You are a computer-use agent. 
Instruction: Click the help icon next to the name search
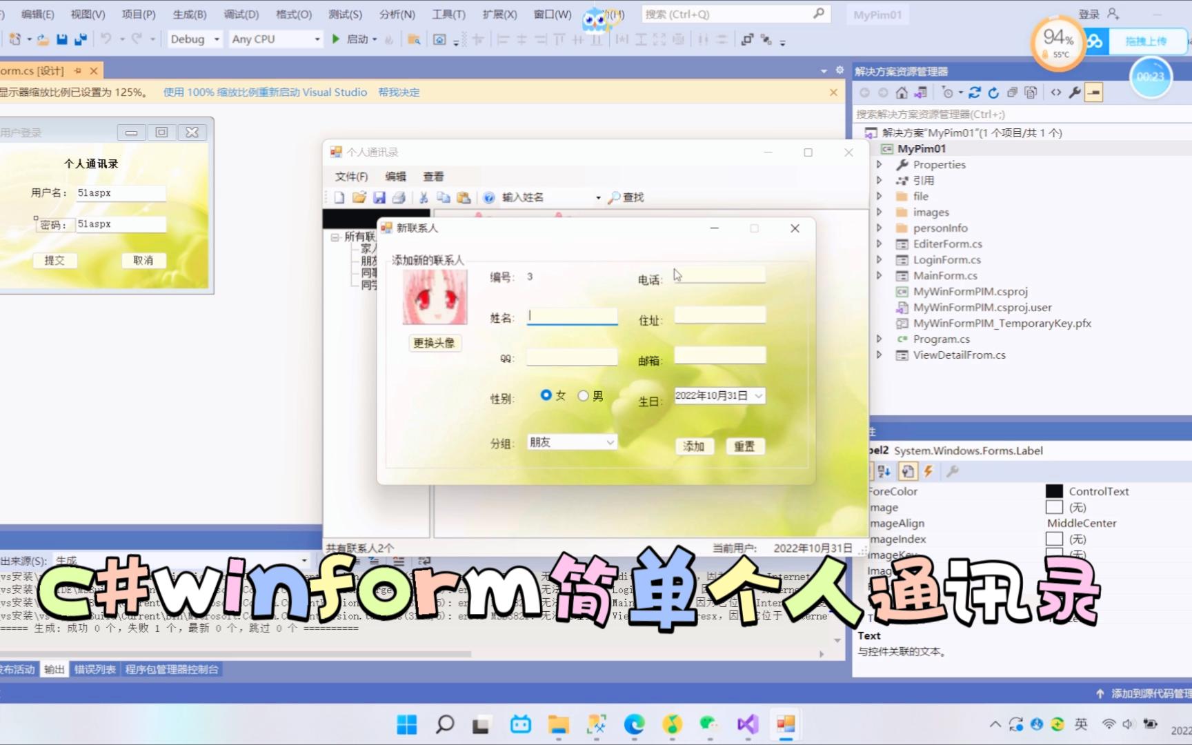click(x=488, y=197)
